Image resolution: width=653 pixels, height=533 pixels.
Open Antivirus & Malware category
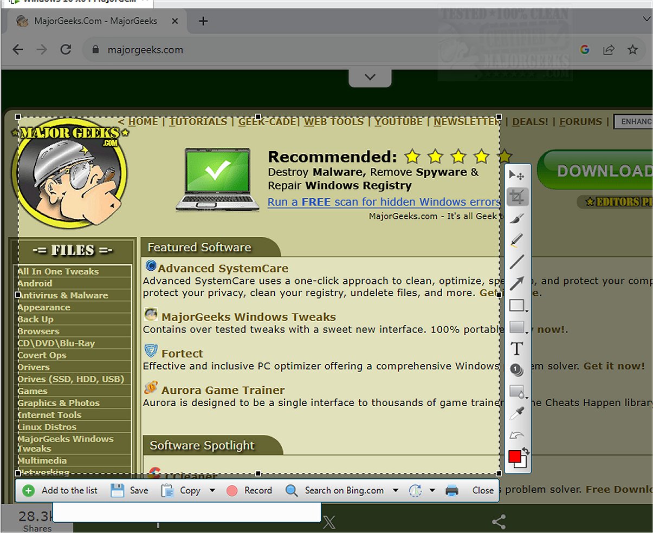(x=63, y=295)
